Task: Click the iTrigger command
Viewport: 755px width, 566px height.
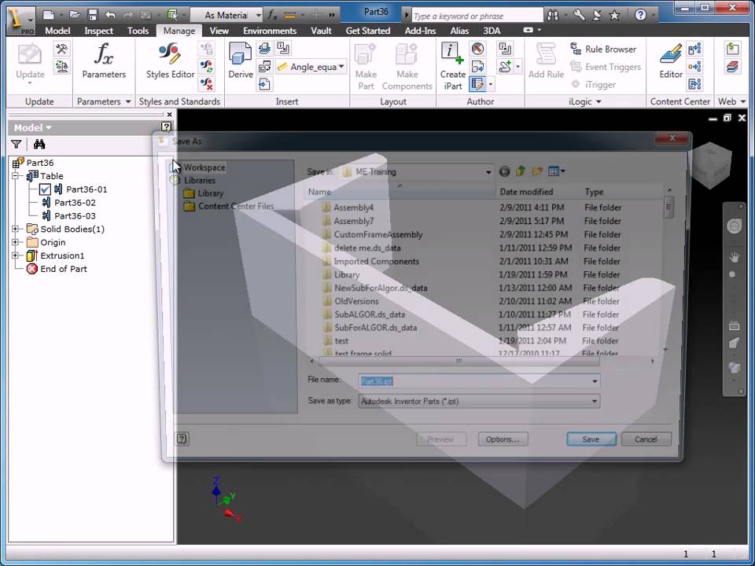Action: pos(593,85)
